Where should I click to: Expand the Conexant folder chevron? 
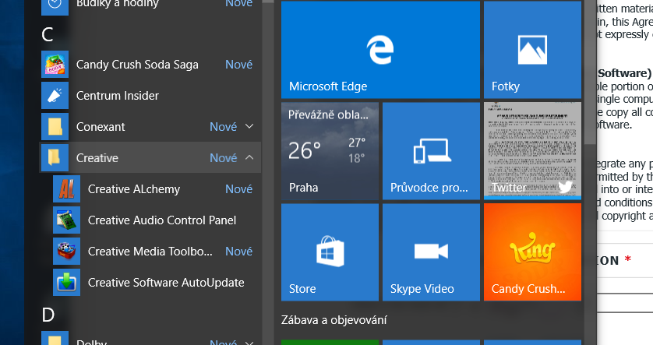(249, 126)
